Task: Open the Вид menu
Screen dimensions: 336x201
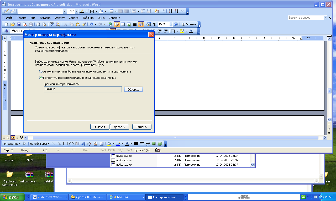Action: pos(33,18)
